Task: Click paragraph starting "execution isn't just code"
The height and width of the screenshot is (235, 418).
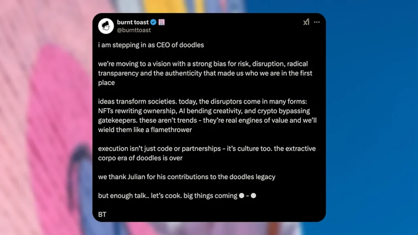Action: (x=207, y=153)
